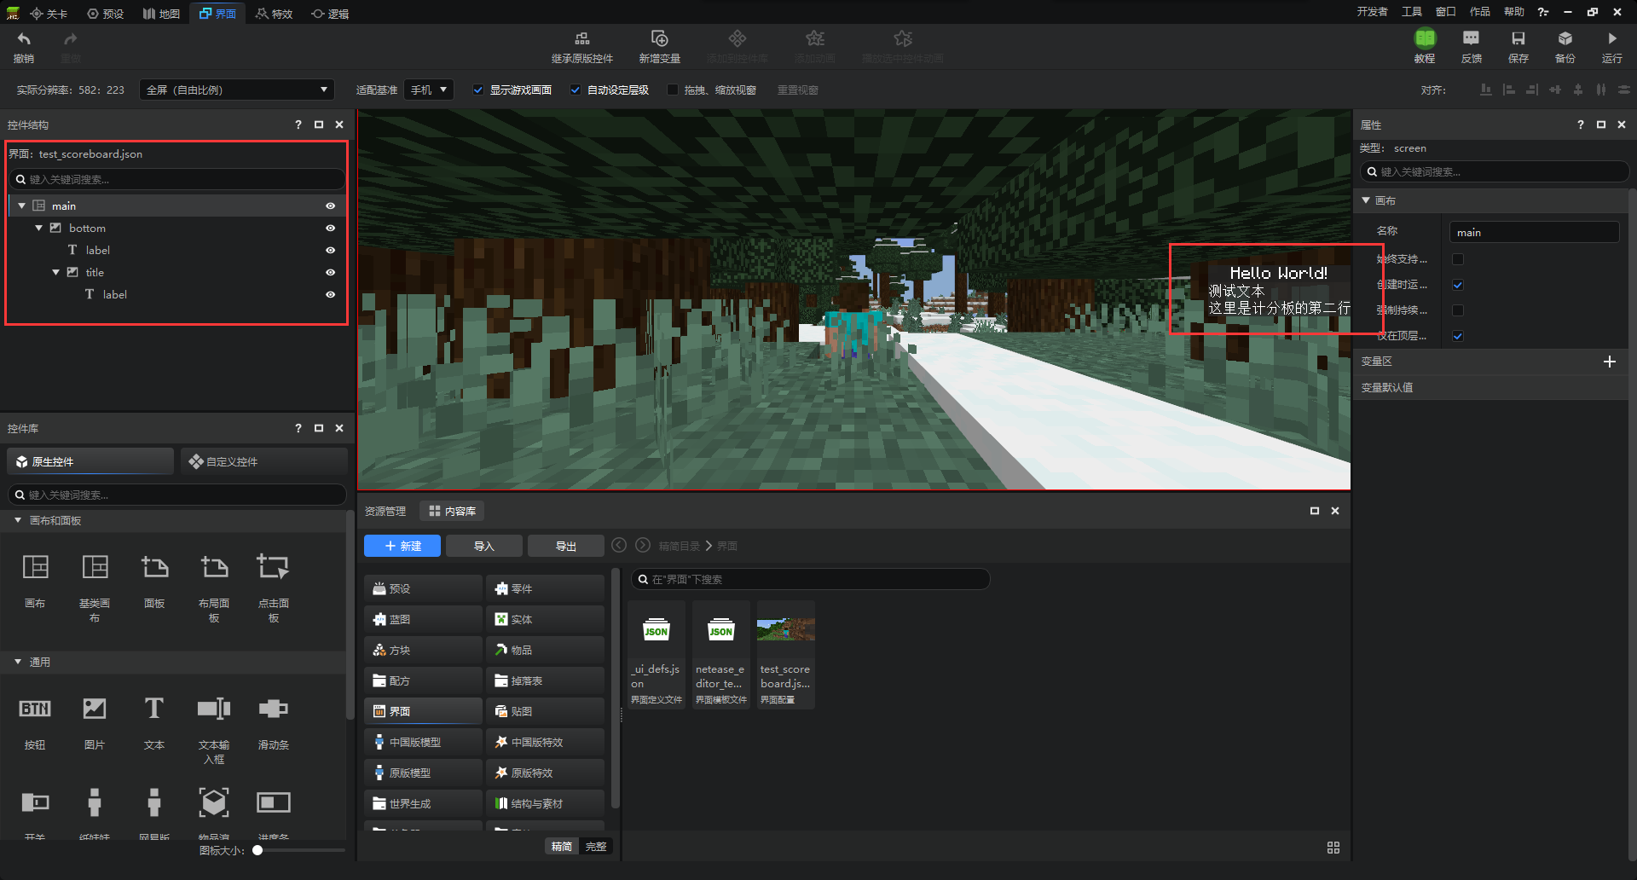Click the 备份 backup icon
This screenshot has height=880, width=1637.
(1565, 38)
